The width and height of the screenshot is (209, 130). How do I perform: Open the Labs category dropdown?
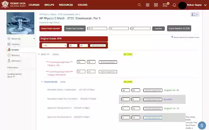point(54,45)
